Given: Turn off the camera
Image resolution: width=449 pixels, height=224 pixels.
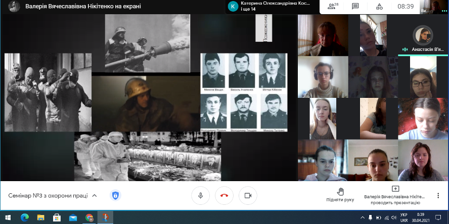Looking at the screenshot, I should (x=248, y=195).
